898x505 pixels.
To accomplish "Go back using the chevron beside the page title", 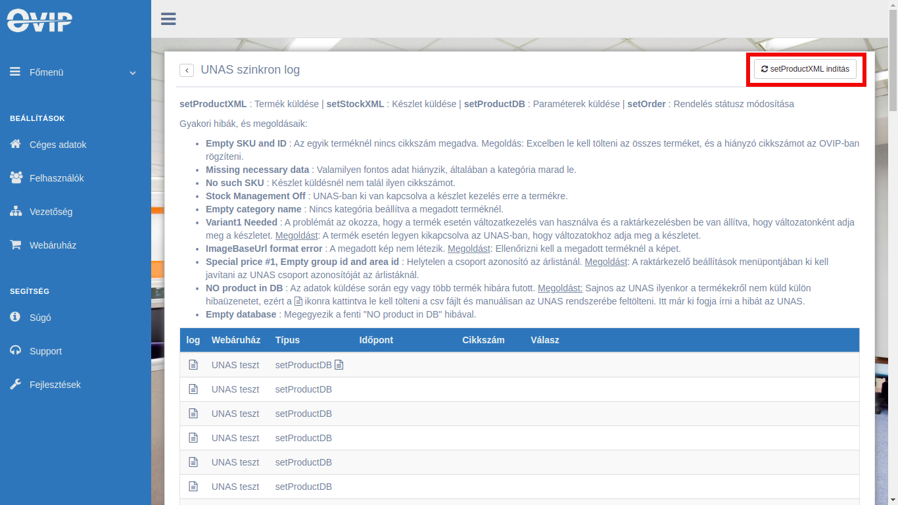I will 187,70.
